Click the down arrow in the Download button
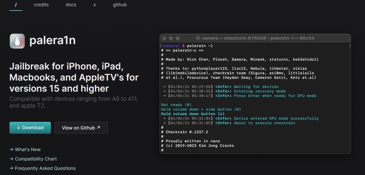The height and width of the screenshot is (175, 365). point(18,128)
